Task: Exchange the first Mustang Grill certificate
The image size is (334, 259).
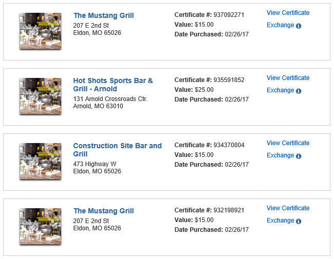Action: point(281,25)
